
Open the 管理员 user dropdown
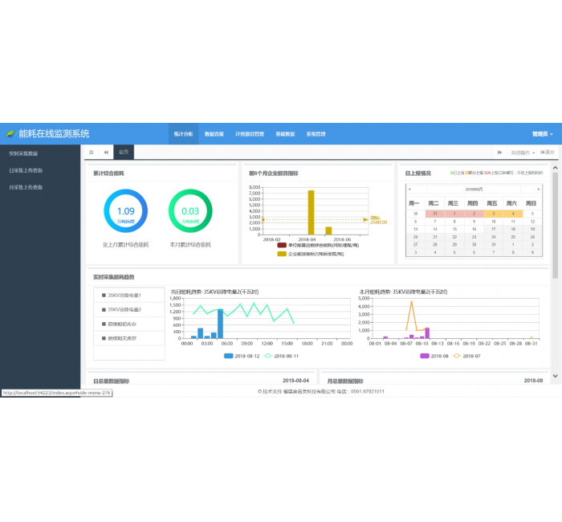click(x=543, y=134)
